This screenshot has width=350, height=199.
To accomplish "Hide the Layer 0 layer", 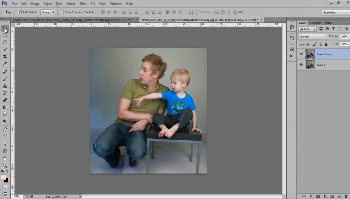I will coord(301,65).
